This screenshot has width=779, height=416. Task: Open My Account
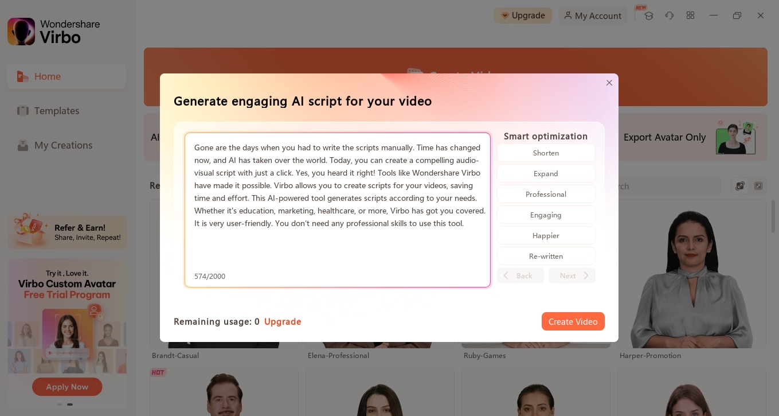593,15
